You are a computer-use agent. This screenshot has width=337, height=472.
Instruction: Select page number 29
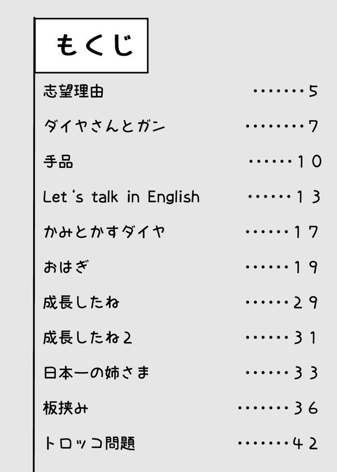307,303
